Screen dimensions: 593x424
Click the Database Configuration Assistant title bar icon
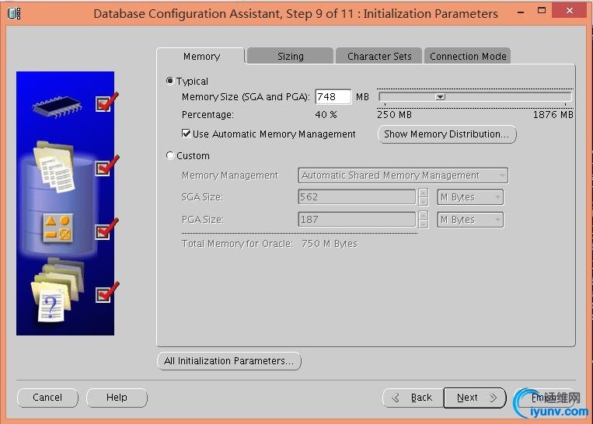14,14
